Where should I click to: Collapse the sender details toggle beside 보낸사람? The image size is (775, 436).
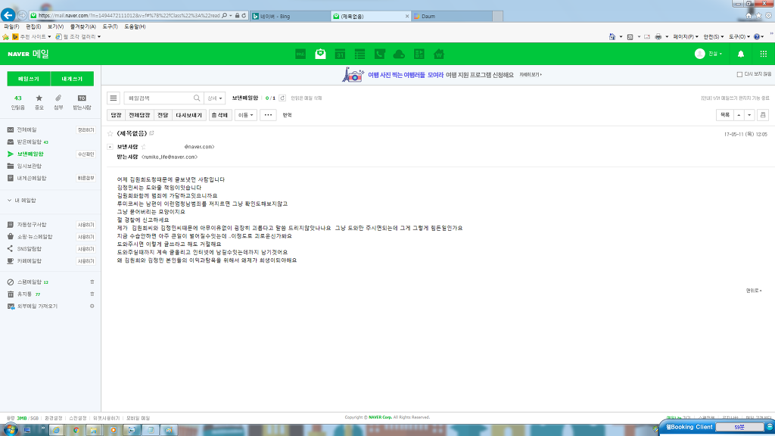coord(110,147)
